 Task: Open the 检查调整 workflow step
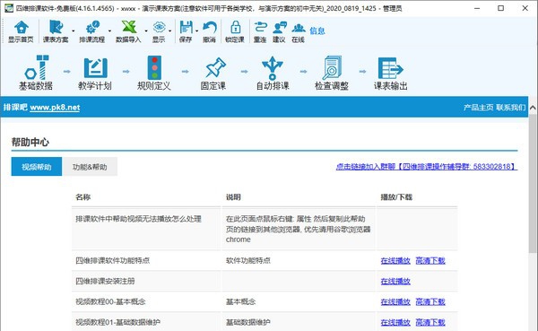coord(332,74)
